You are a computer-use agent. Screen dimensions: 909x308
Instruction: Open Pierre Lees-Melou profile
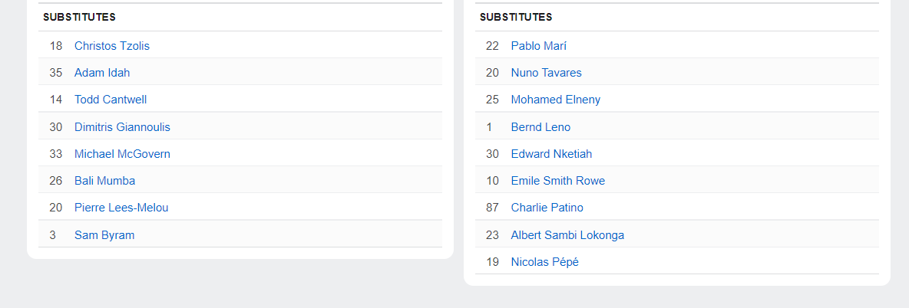point(121,208)
